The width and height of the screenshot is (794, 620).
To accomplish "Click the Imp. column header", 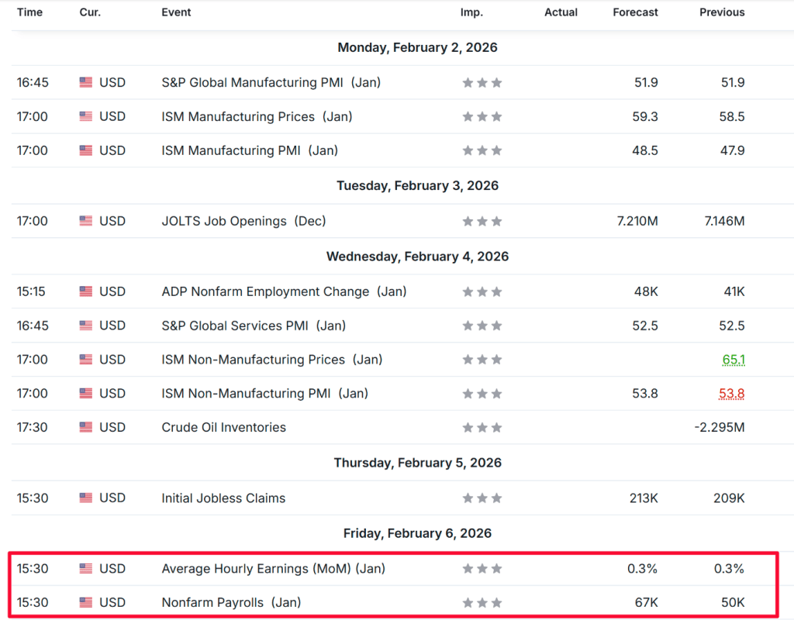I will (471, 12).
